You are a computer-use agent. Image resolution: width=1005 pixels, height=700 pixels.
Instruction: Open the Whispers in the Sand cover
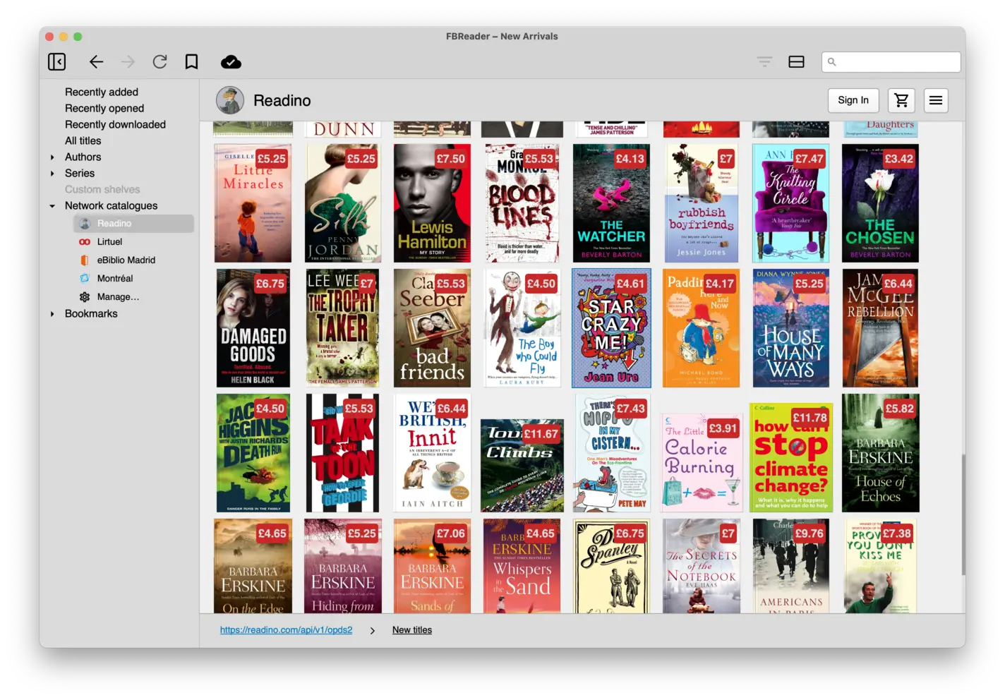(522, 566)
